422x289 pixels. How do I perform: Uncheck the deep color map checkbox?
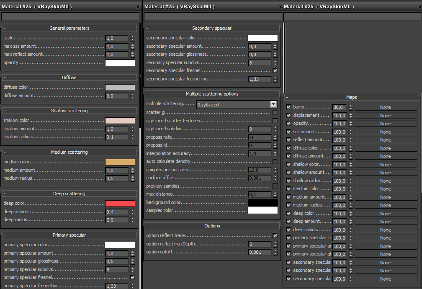(x=288, y=213)
